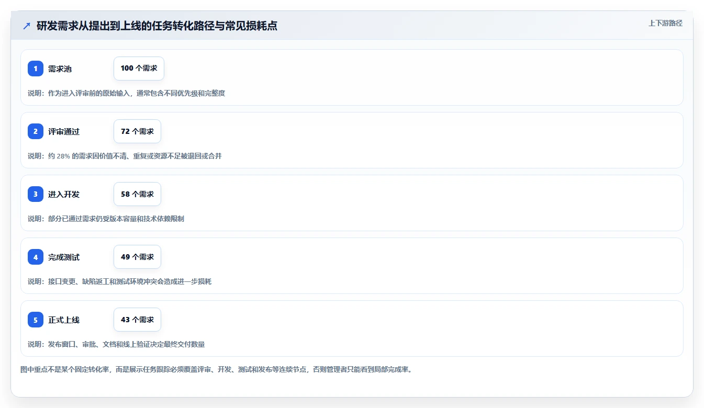
Task: Click the footer note "图中重点不是某个固定转化率…"
Action: click(x=216, y=370)
